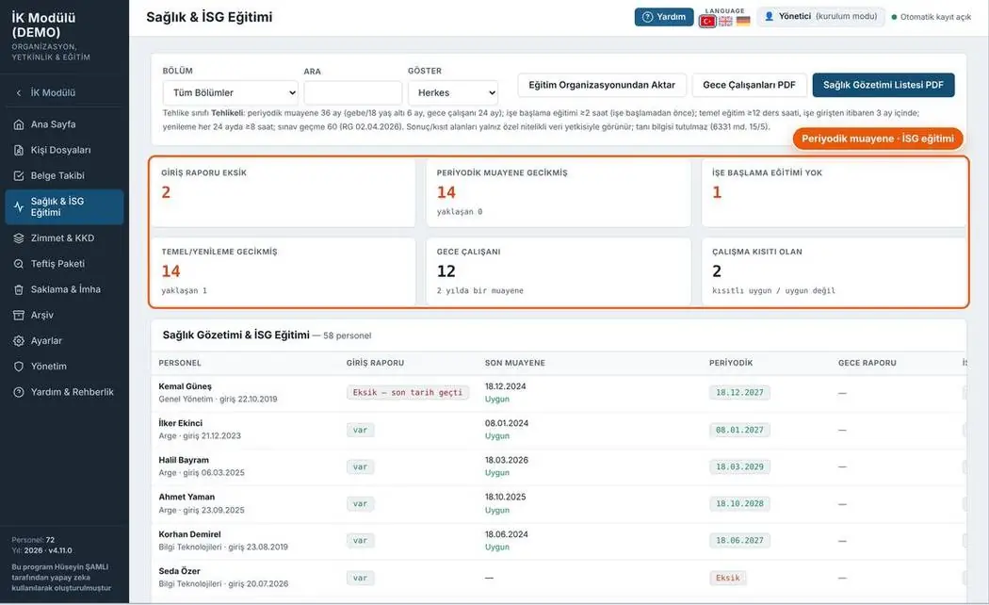Click the İşe Başlama Eğitimi Yok card
989x605 pixels.
pyautogui.click(x=834, y=192)
